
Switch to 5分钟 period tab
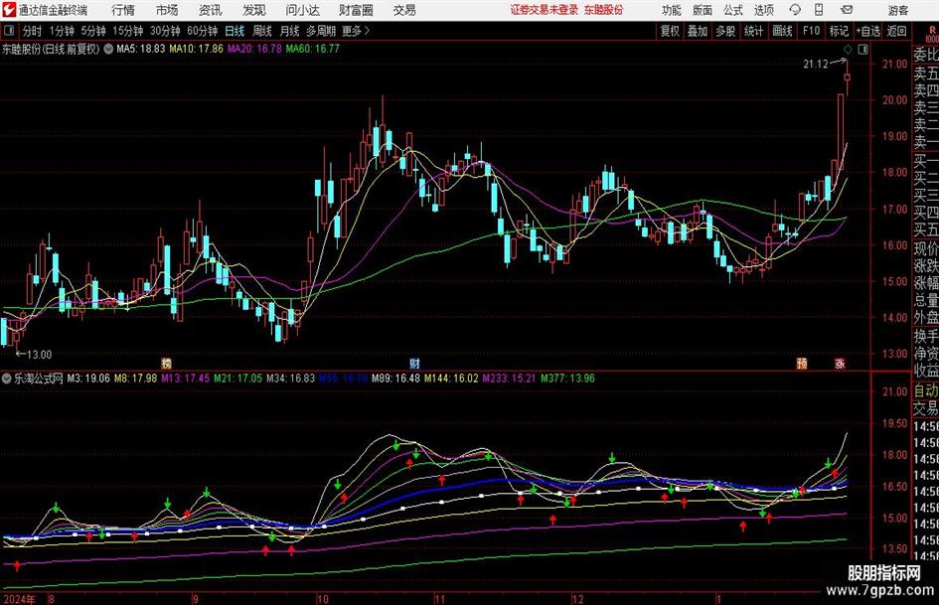(x=93, y=31)
